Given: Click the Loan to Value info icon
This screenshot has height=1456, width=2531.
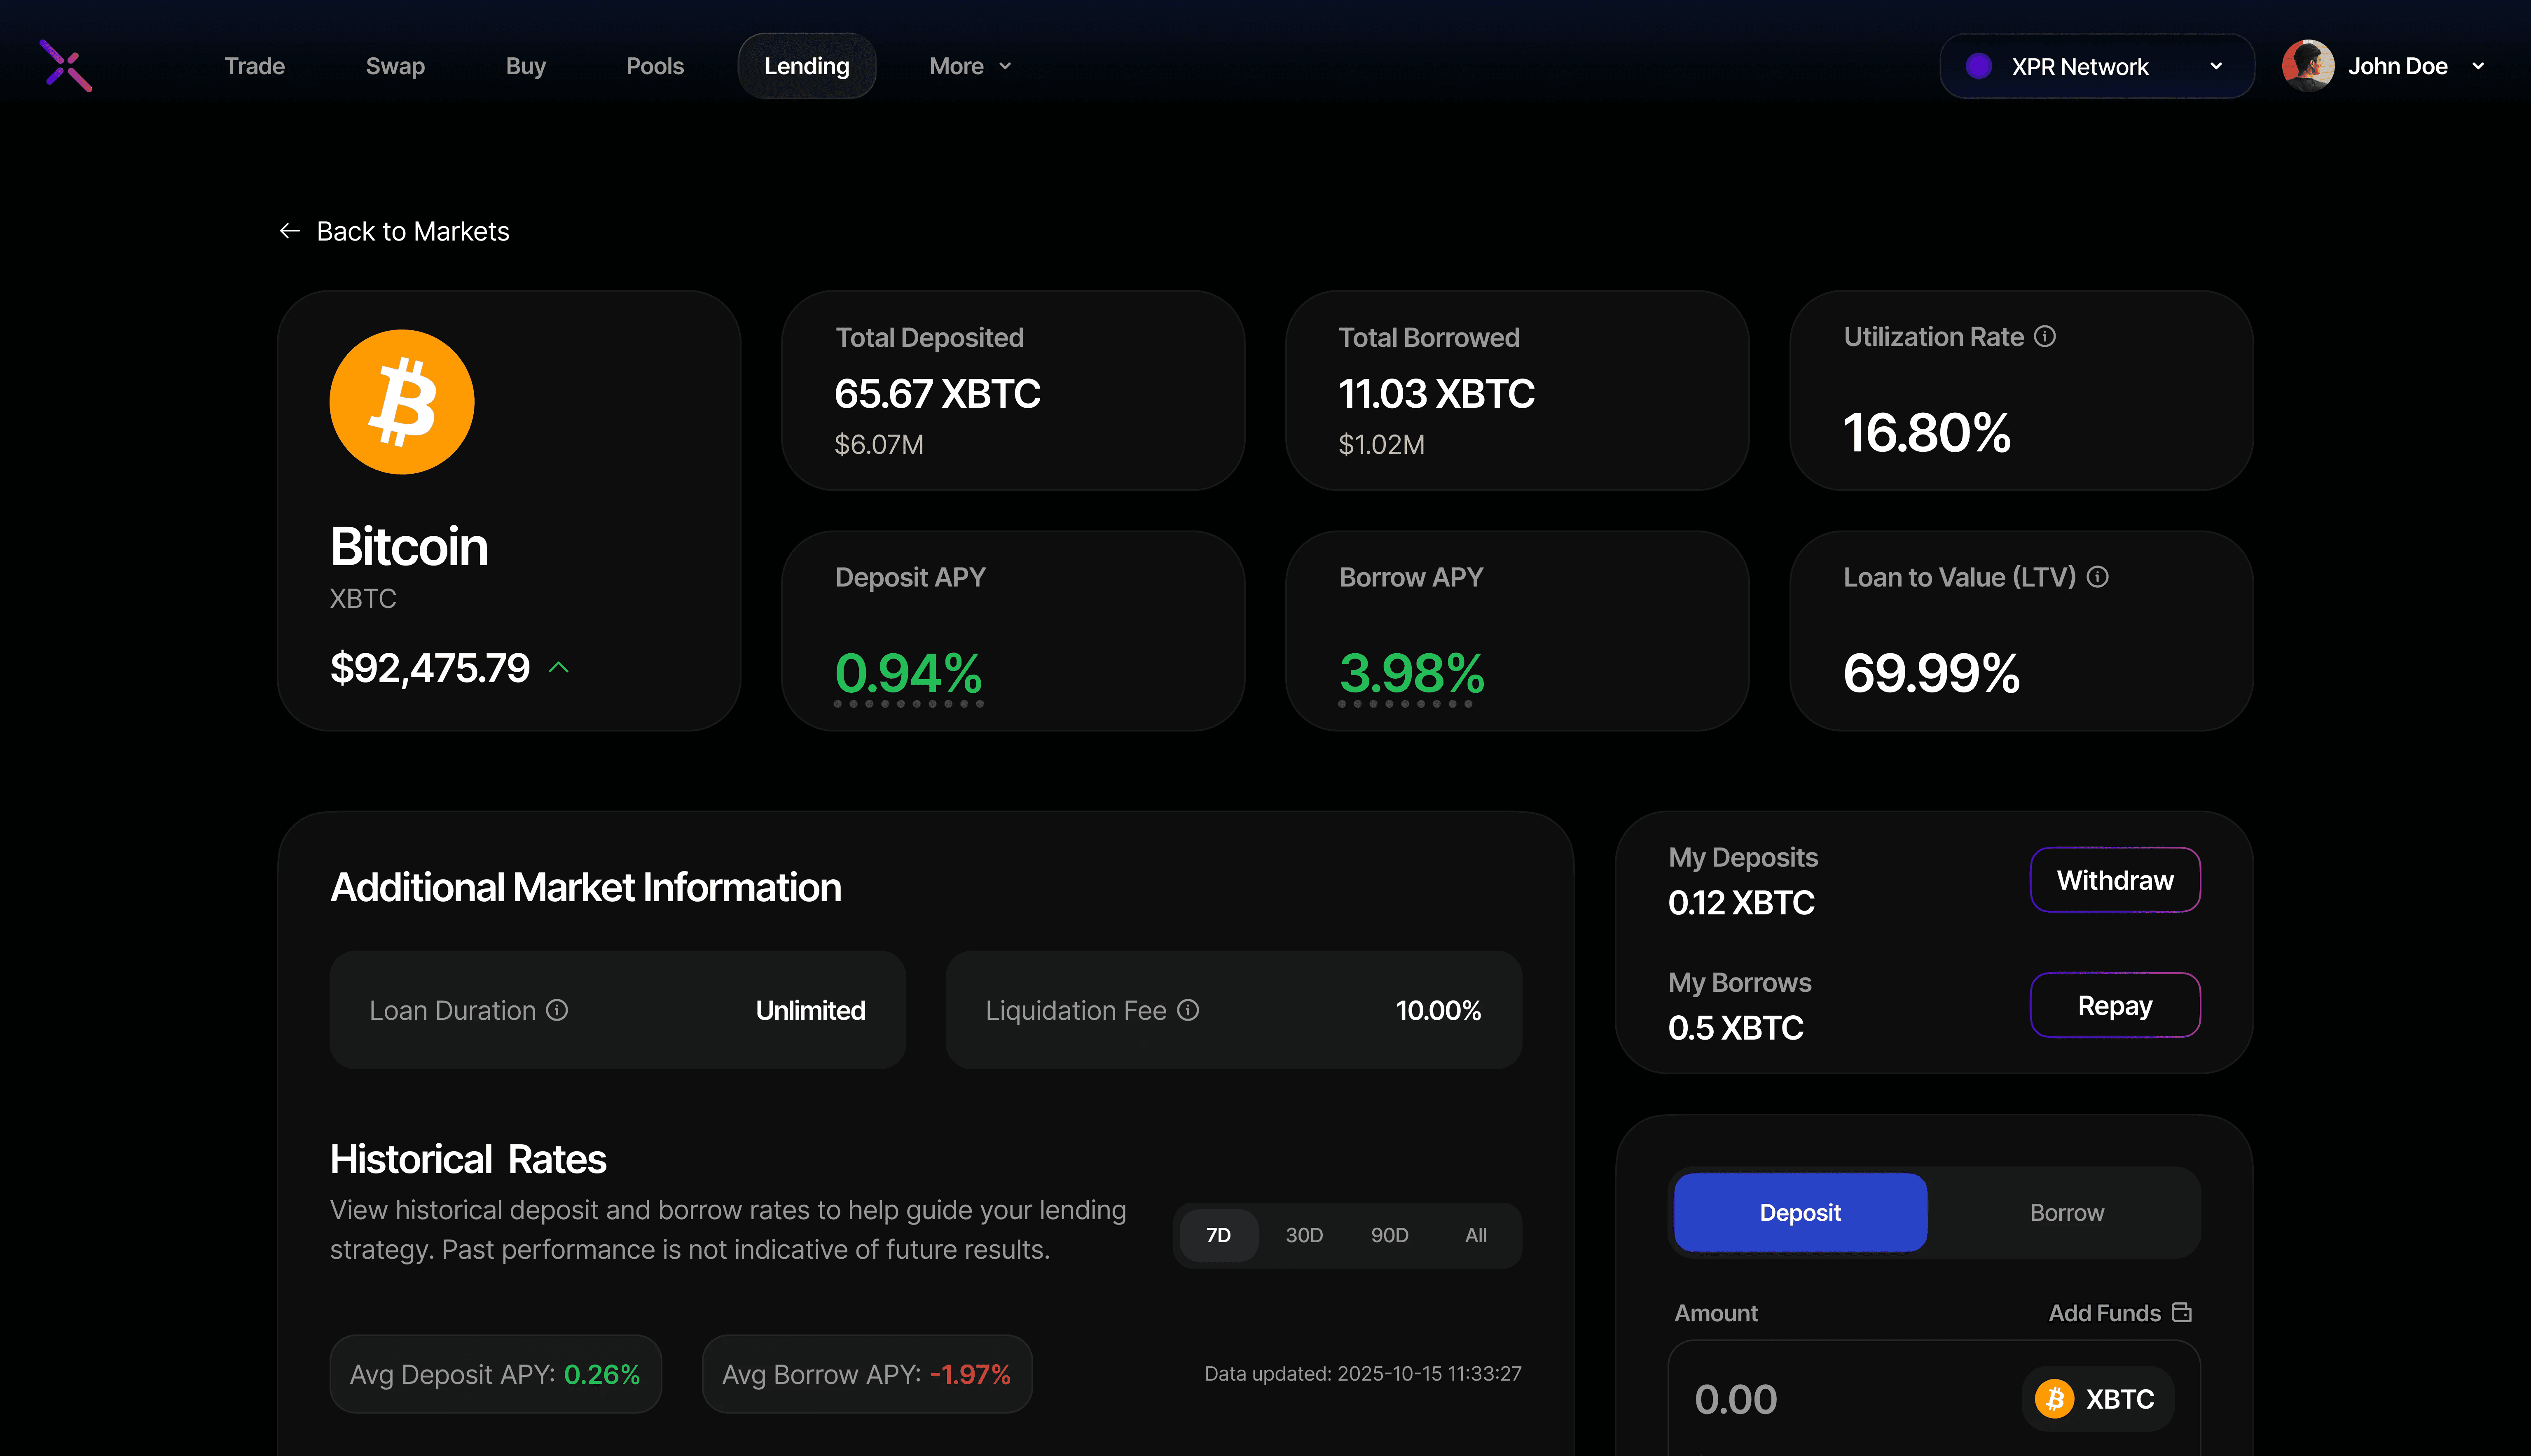Looking at the screenshot, I should coord(2098,577).
